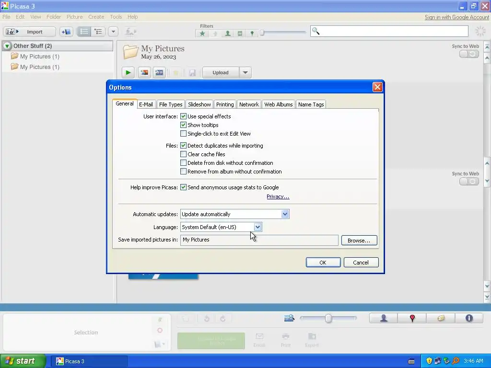Click the Windows start button
The image size is (491, 368).
pos(23,361)
